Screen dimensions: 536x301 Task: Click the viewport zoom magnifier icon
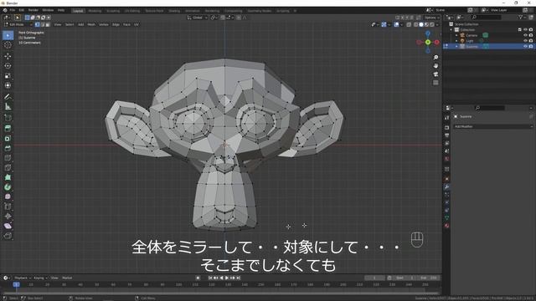[435, 58]
